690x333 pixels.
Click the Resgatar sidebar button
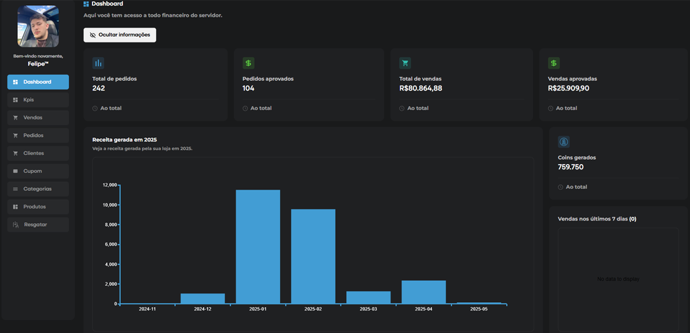coord(38,224)
